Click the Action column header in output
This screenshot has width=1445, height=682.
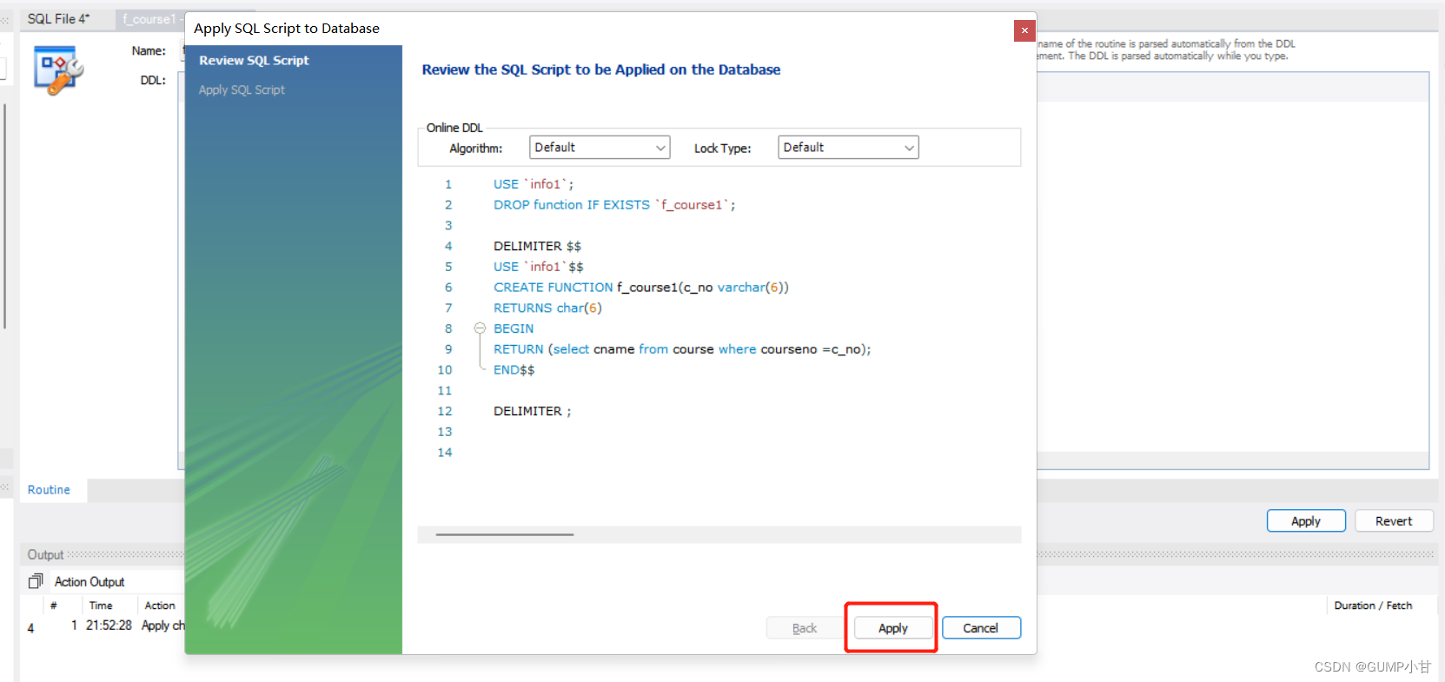coord(160,606)
